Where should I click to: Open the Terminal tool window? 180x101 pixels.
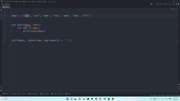click(54, 94)
